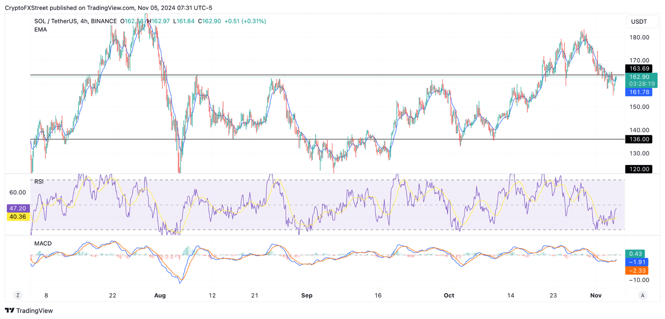
Task: Click the USDT currency label above the price scale
Action: click(x=642, y=21)
